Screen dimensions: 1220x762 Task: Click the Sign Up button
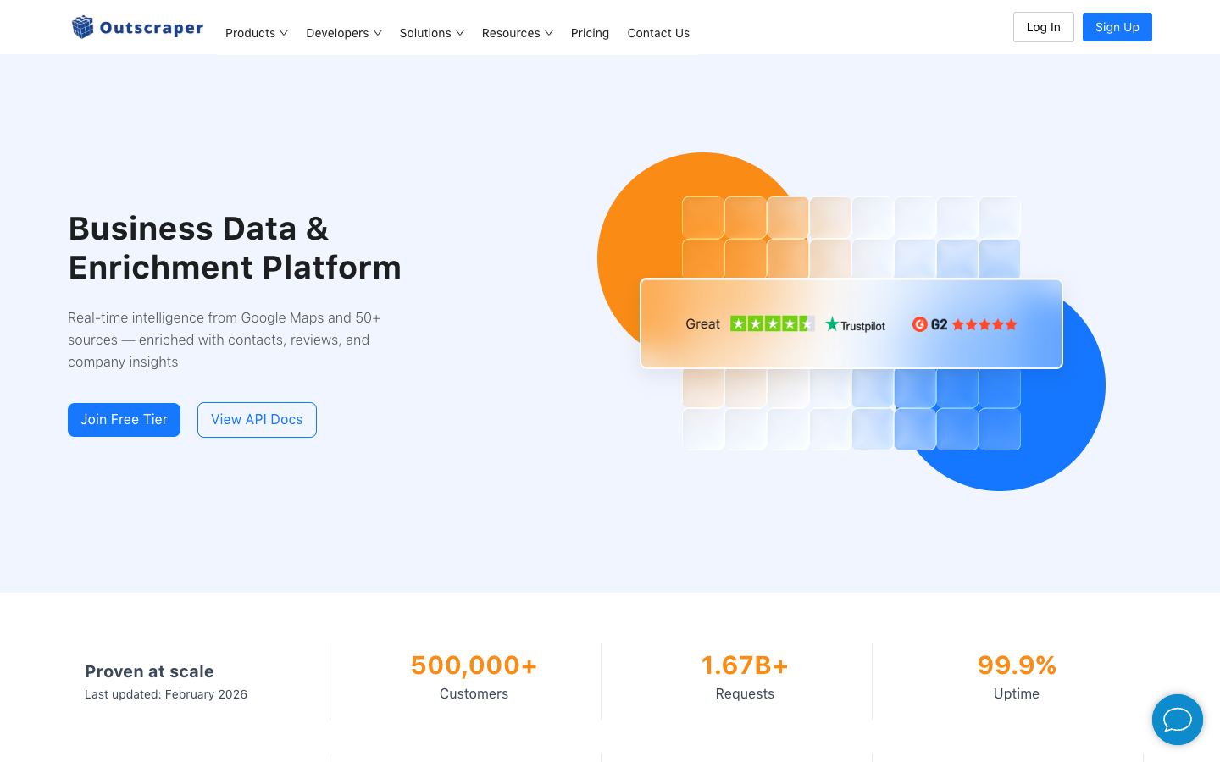[1117, 27]
